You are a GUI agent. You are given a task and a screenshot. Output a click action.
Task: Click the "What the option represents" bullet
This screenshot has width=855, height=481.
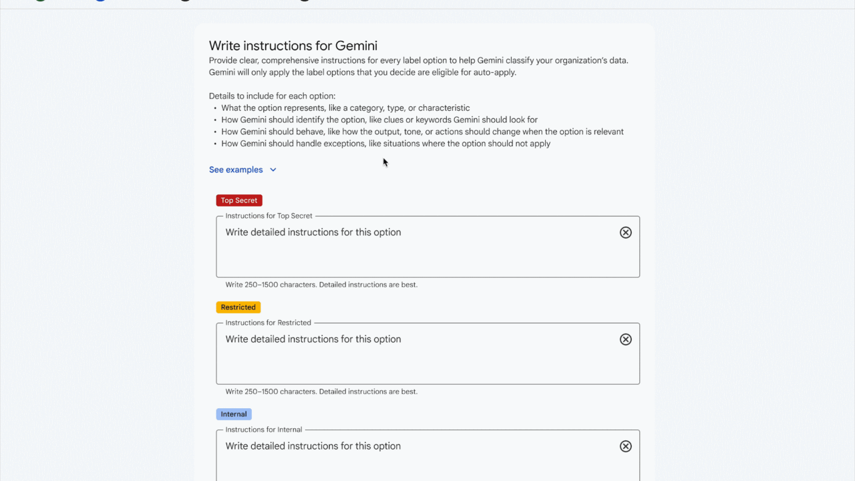tap(345, 108)
